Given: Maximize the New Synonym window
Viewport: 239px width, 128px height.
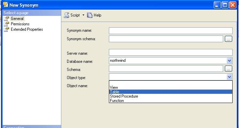Looking at the screenshot, I should [x=225, y=5].
